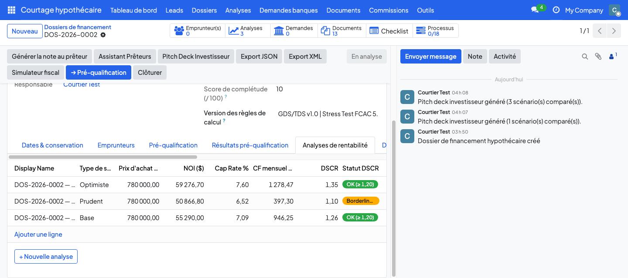This screenshot has width=628, height=278.
Task: Go to previous record arrow
Action: [600, 31]
